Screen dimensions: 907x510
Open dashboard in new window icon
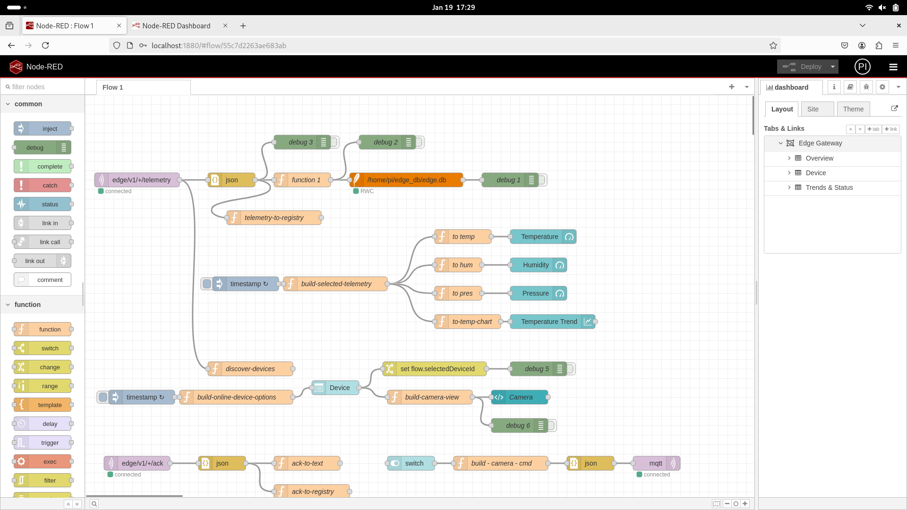(894, 109)
